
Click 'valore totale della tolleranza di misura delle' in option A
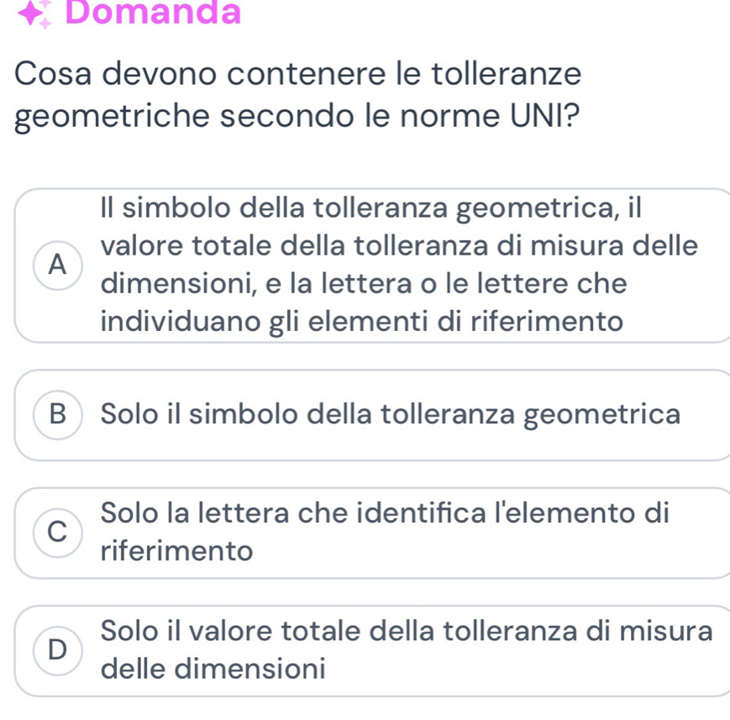coord(397,246)
